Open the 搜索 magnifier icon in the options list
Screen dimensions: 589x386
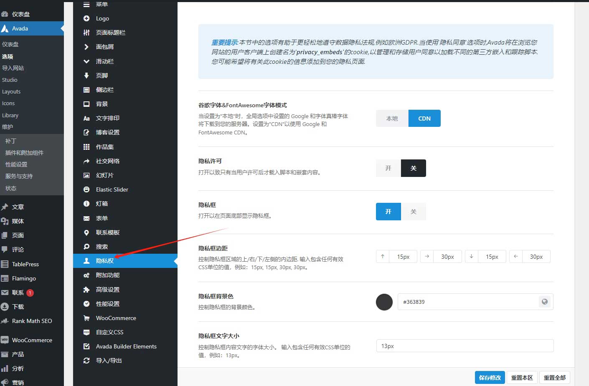click(x=86, y=247)
